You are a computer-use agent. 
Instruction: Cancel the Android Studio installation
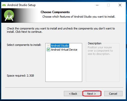[113, 94]
